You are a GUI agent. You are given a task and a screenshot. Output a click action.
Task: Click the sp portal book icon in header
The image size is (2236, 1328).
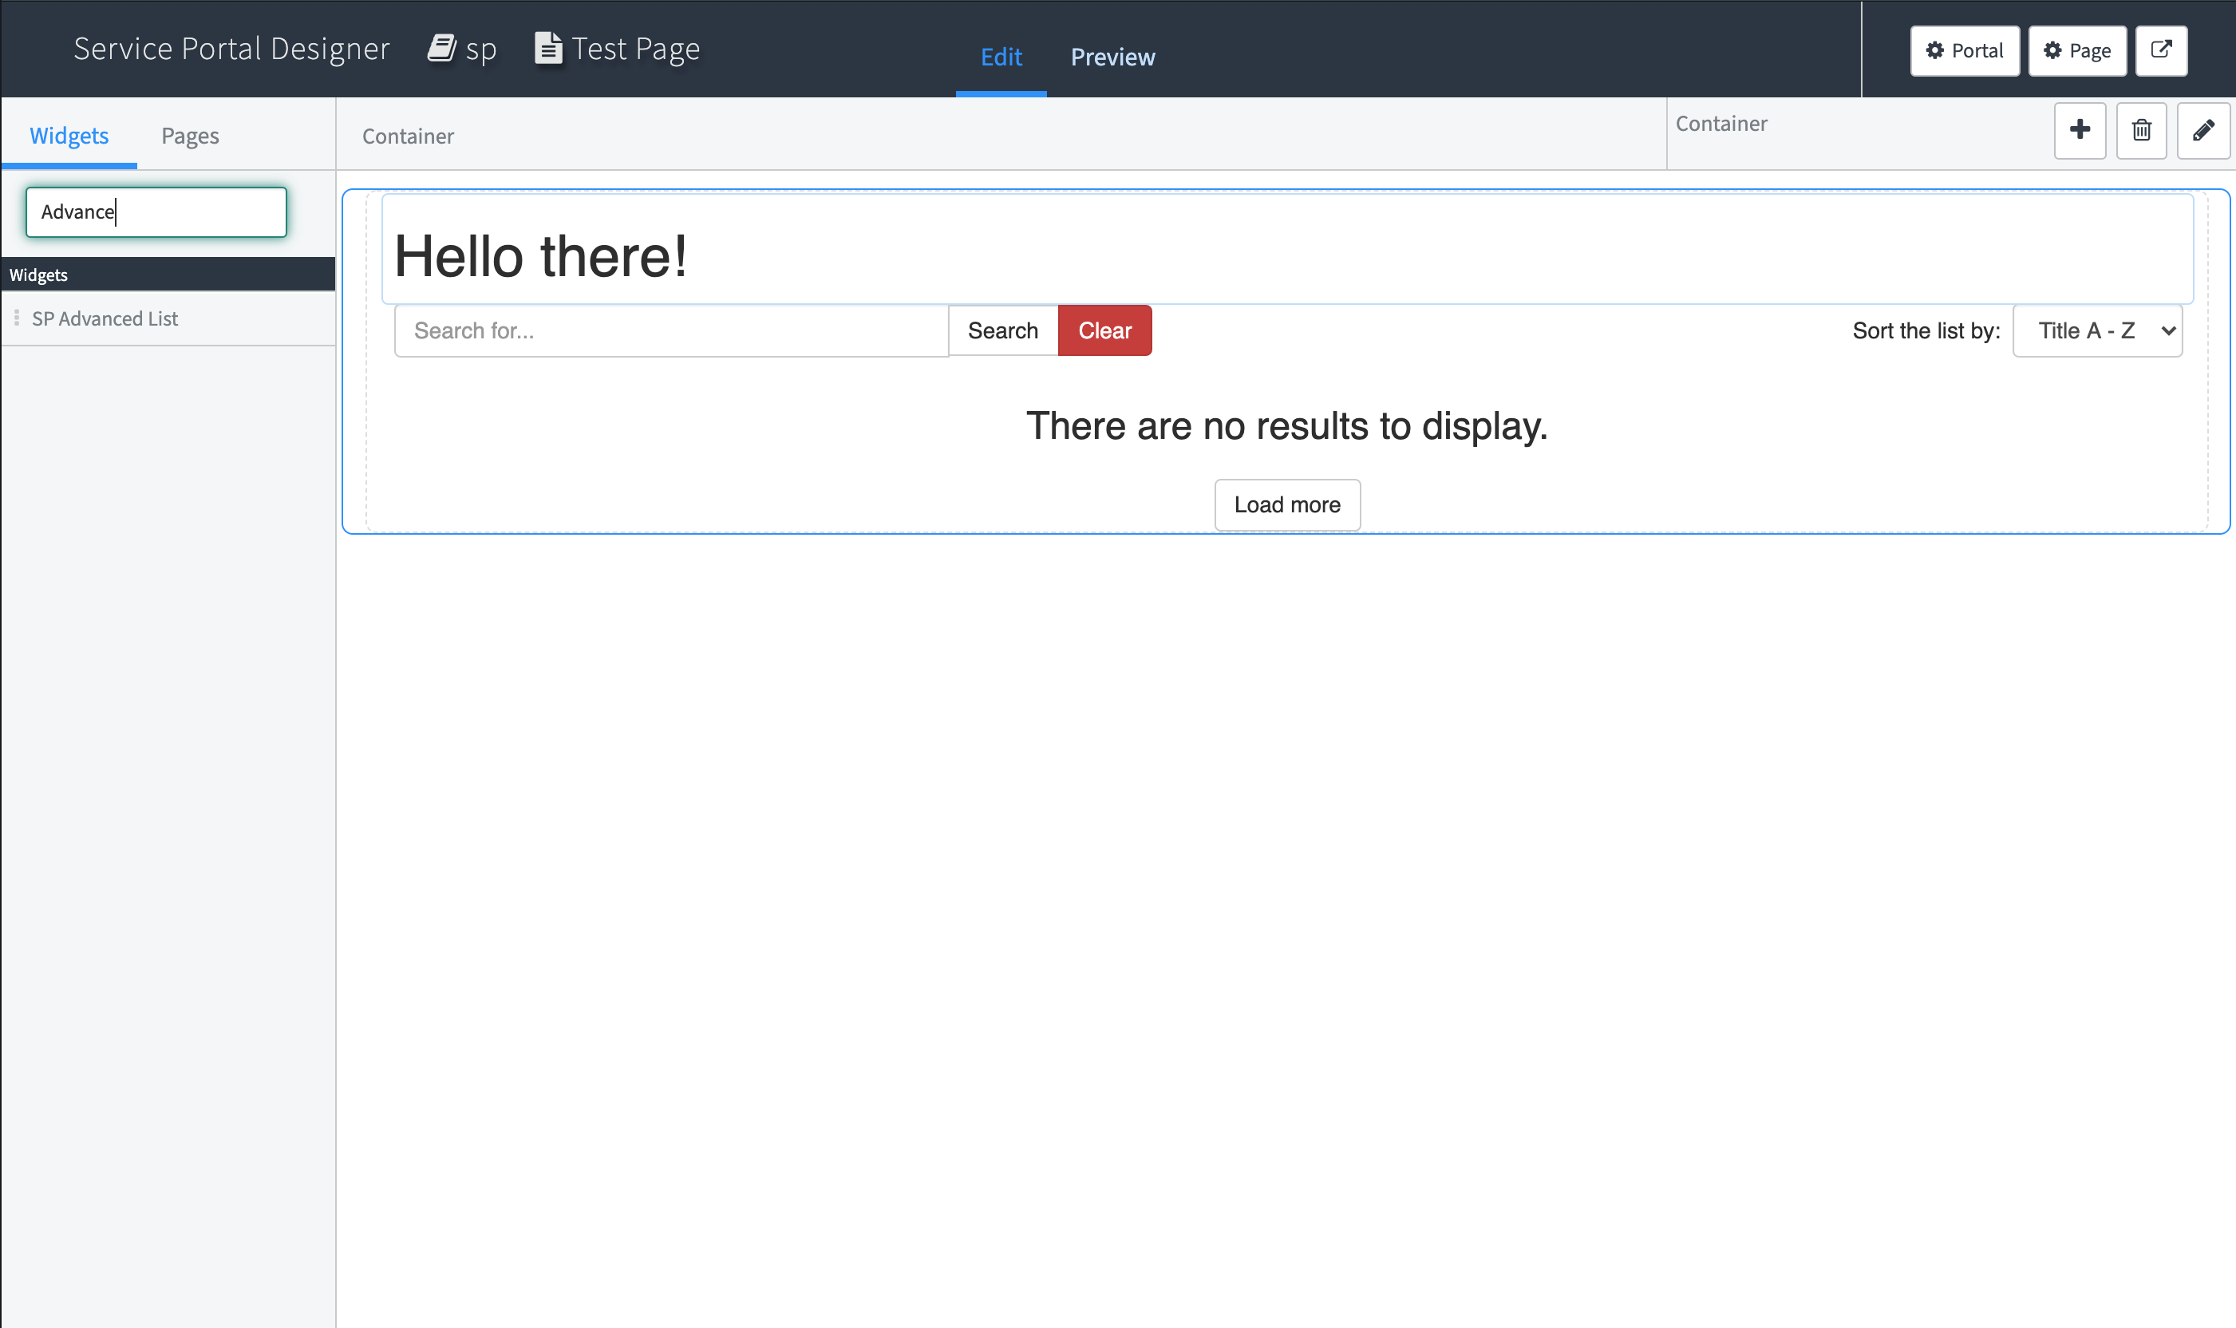[442, 49]
